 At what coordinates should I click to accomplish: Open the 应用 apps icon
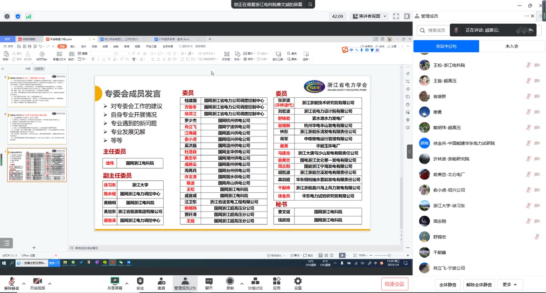tap(276, 283)
